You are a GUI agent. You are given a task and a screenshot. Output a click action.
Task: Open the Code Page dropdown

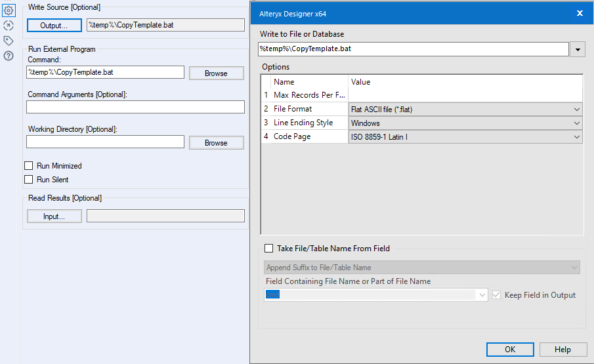tap(465, 137)
